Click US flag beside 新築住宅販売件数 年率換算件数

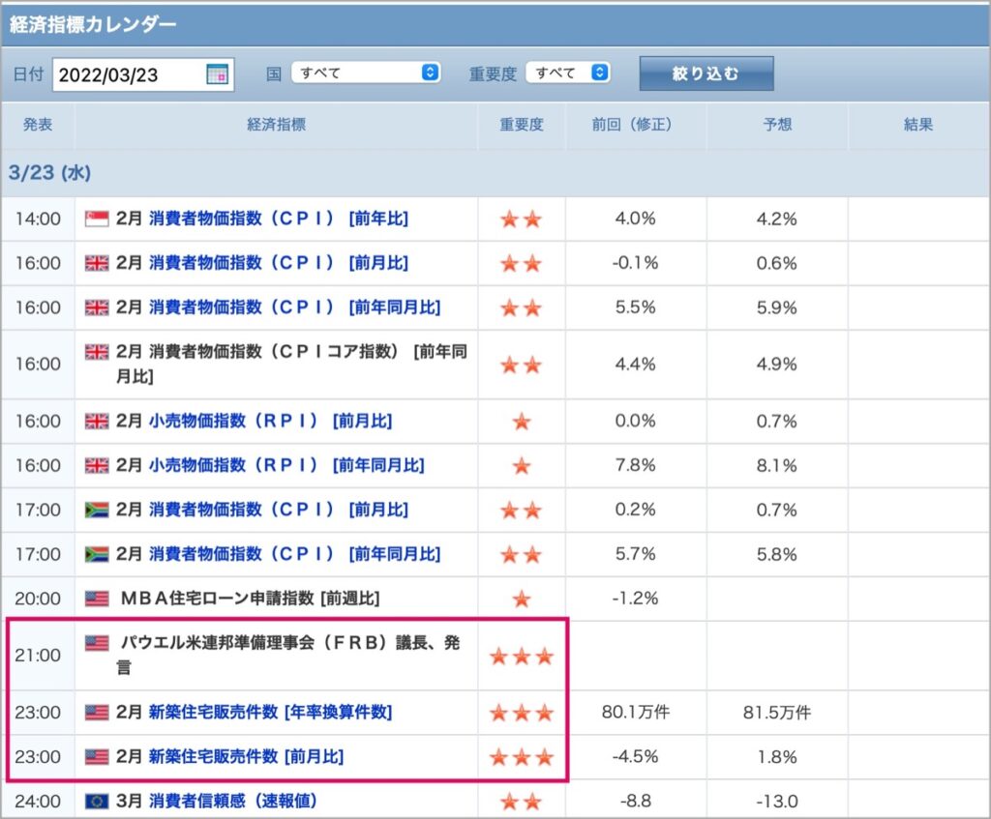97,713
